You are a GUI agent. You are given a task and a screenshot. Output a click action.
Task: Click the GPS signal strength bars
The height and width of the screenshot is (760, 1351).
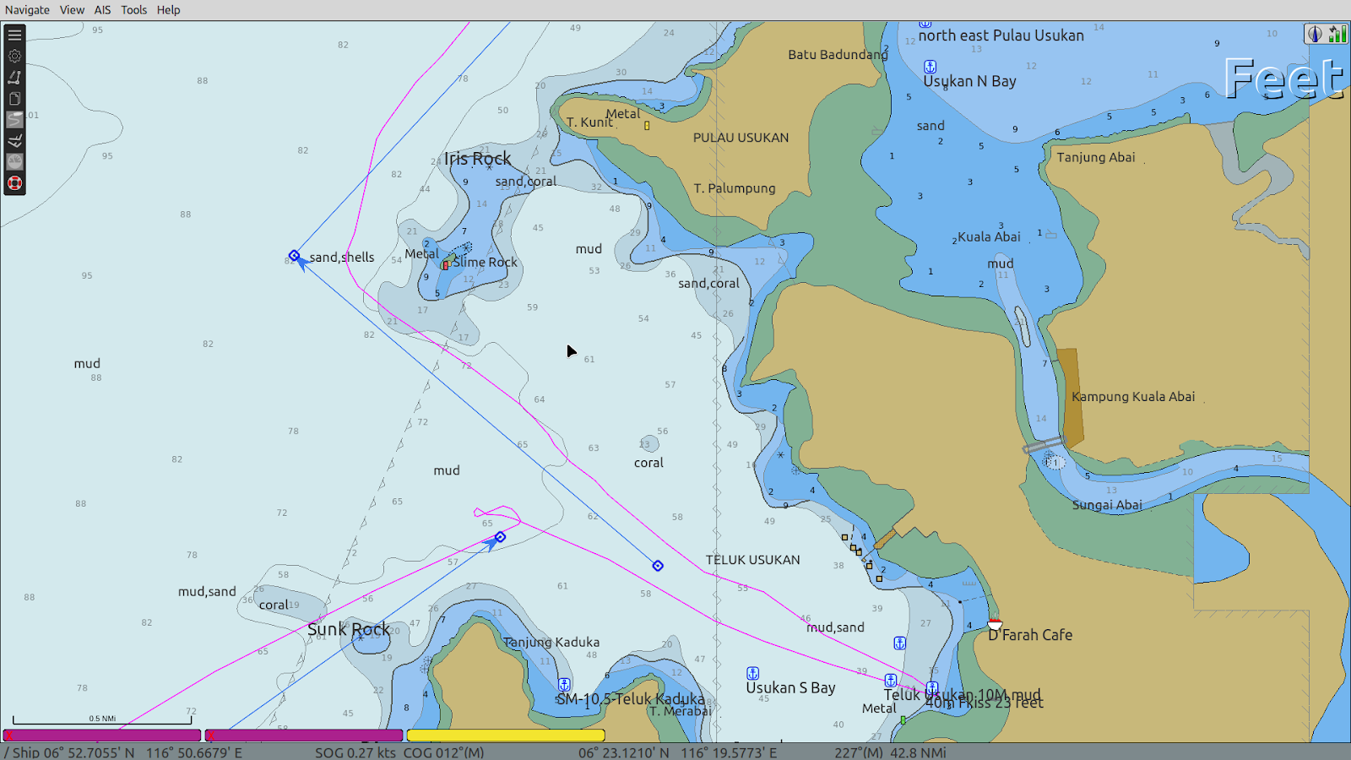1337,34
